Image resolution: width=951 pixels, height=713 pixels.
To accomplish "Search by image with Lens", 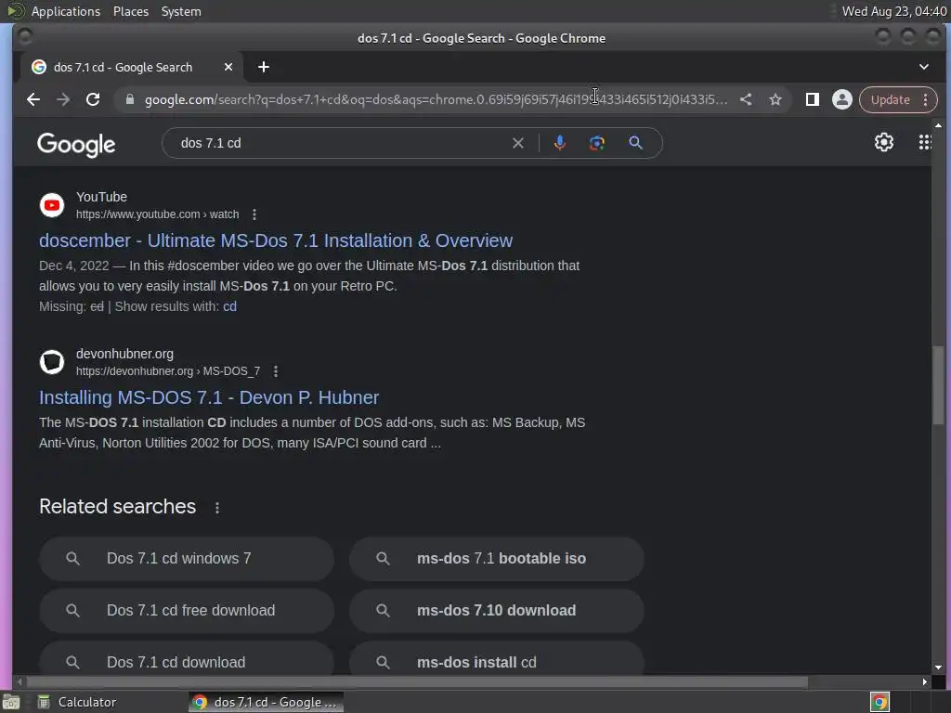I will (597, 143).
